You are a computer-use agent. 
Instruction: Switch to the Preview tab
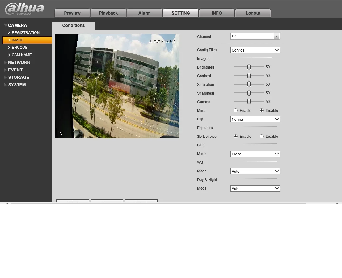coord(72,13)
